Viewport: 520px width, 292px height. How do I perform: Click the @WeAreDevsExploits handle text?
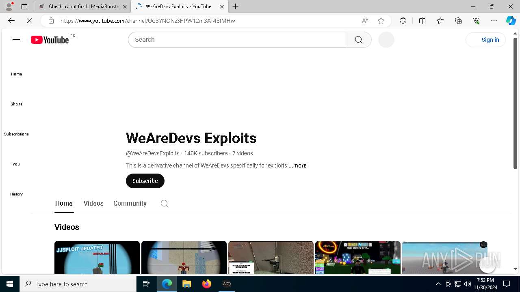pyautogui.click(x=153, y=153)
